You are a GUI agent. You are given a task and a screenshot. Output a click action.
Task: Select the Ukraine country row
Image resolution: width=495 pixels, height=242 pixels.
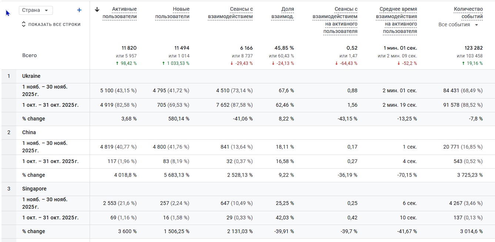click(31, 76)
